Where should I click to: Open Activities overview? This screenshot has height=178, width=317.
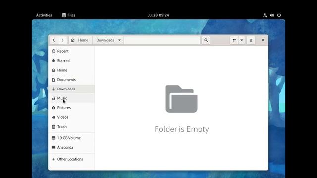[44, 15]
